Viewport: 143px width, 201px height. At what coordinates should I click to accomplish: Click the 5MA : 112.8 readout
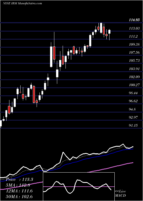18,185
